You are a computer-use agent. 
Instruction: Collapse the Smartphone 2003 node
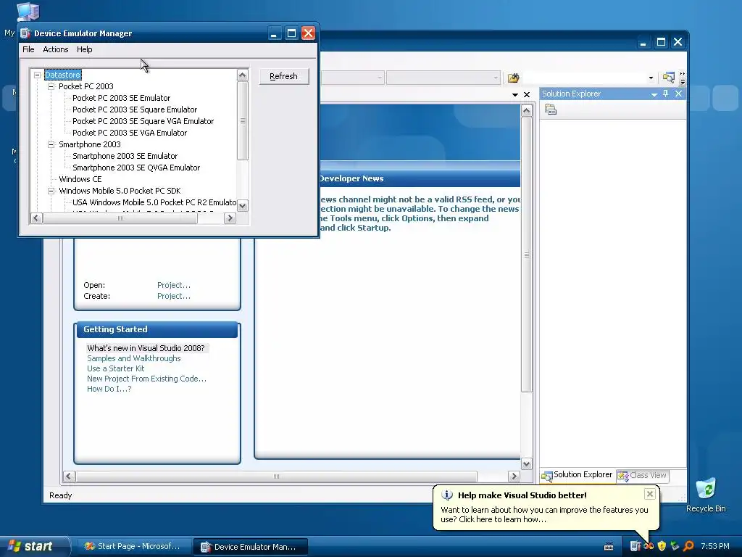coord(51,144)
